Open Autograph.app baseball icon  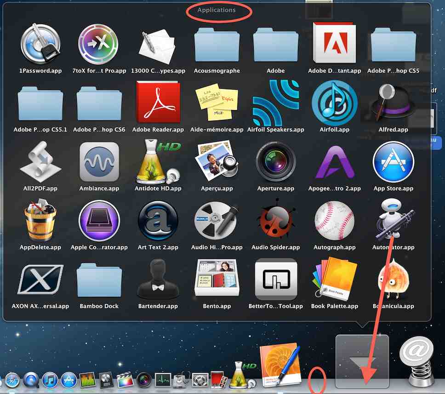(x=335, y=221)
